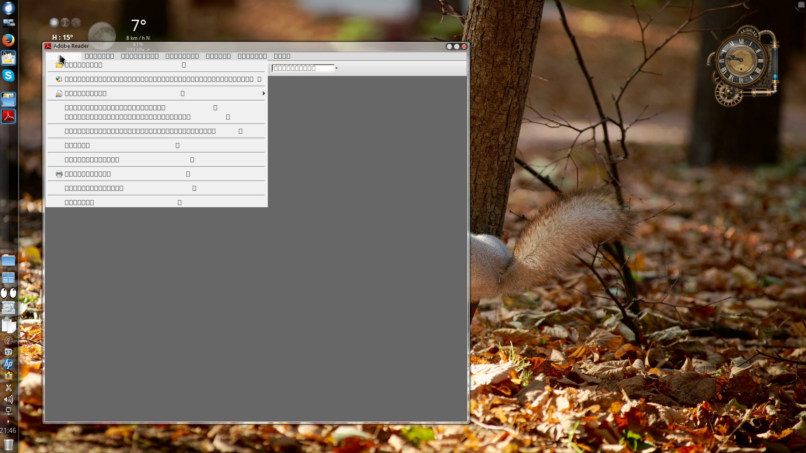
Task: Open the trash bin at the dock bottom
Action: pos(8,444)
